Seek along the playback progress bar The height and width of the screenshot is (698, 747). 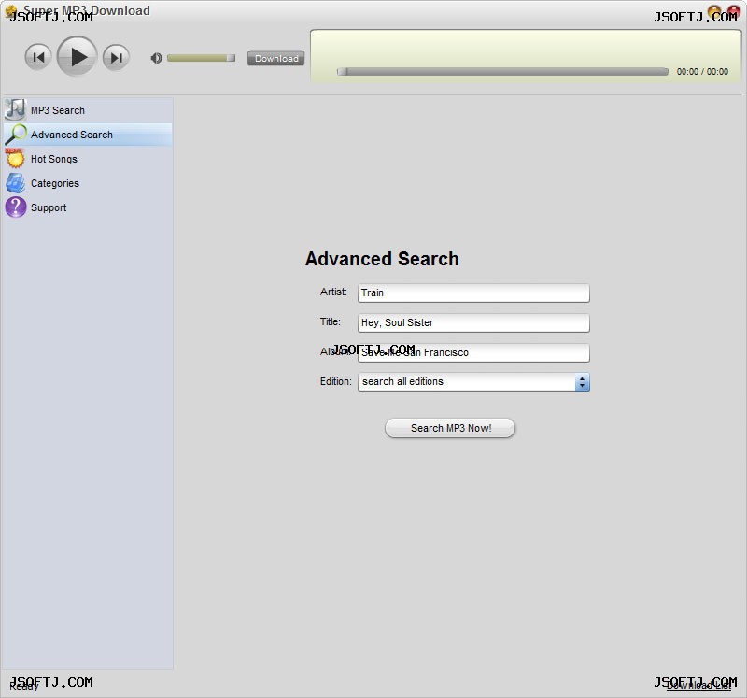point(502,72)
